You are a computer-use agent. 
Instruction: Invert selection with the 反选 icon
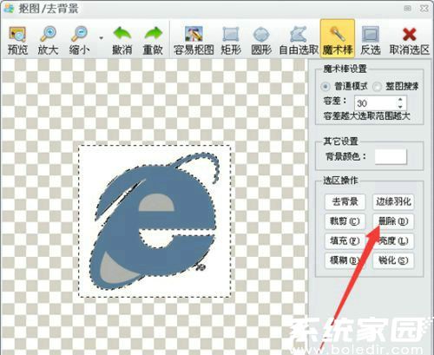371,34
